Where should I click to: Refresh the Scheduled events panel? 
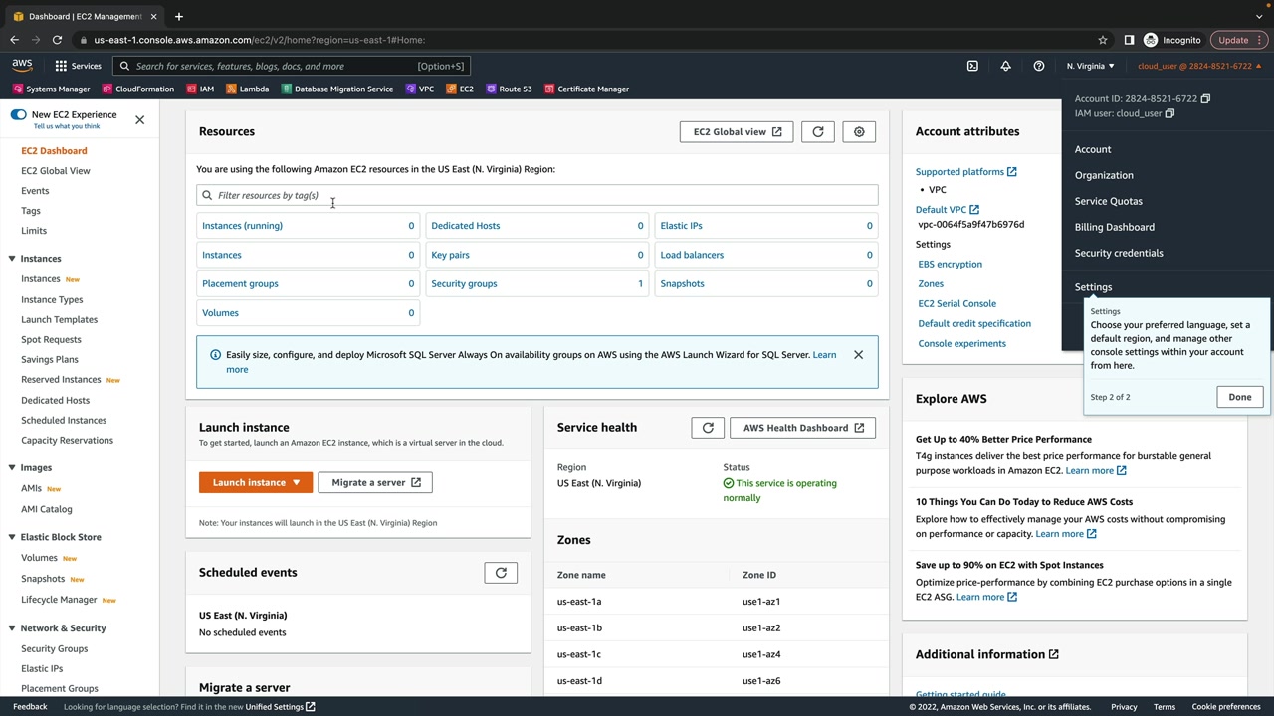pyautogui.click(x=501, y=573)
